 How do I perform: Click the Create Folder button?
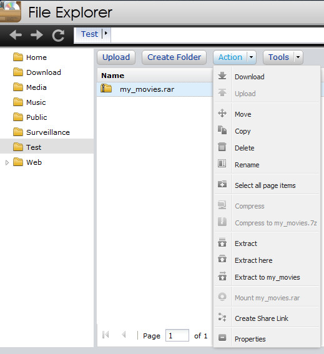point(174,57)
